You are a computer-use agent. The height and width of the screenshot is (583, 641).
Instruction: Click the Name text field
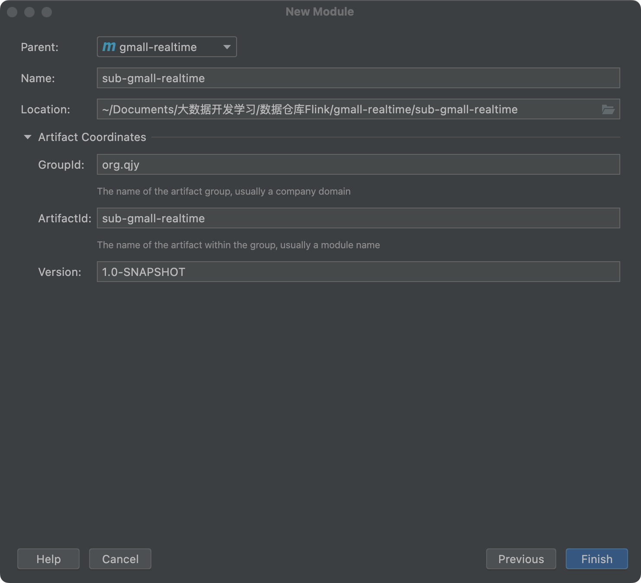pyautogui.click(x=358, y=78)
